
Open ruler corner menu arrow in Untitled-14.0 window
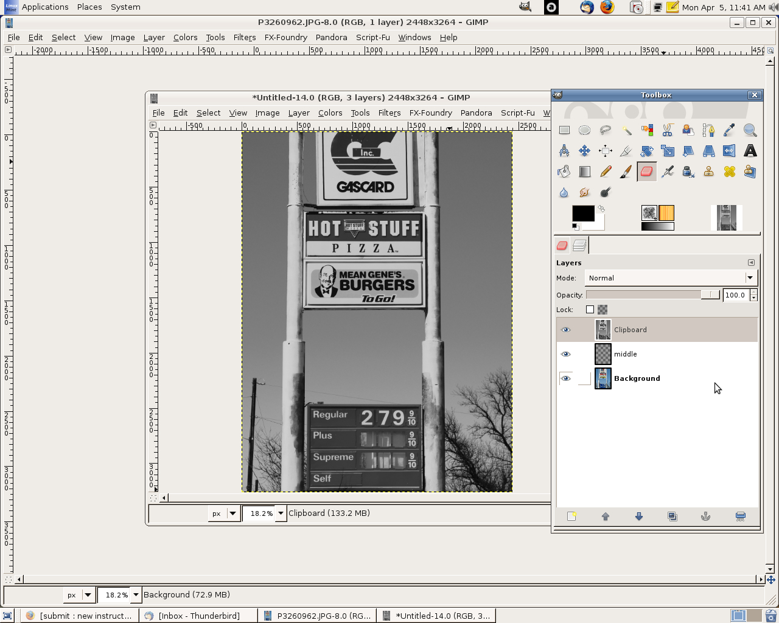(153, 125)
